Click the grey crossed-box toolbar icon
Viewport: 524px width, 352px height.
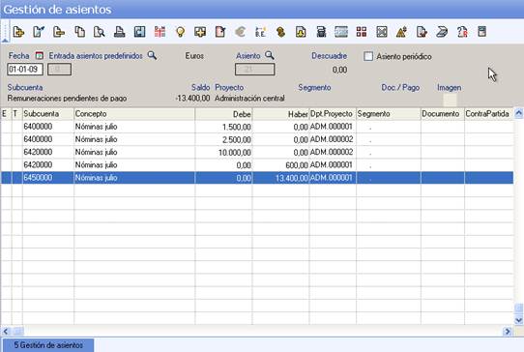(x=382, y=32)
